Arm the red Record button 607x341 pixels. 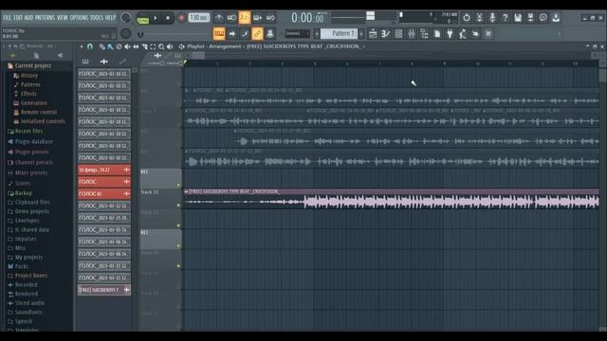click(181, 18)
